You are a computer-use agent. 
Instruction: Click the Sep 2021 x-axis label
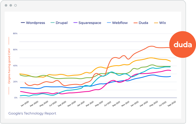[116, 104]
